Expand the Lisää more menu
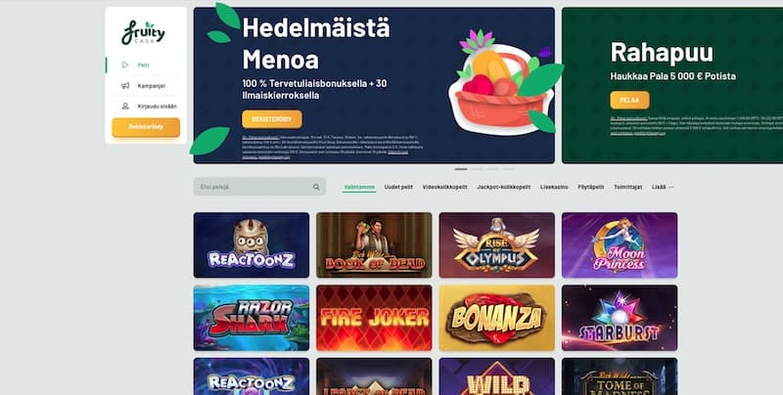Viewport: 783px width, 395px height. (x=663, y=187)
